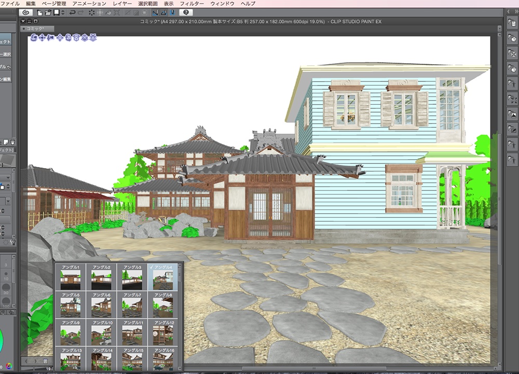The height and width of the screenshot is (374, 519).
Task: Click the CLIP STUDIO logo icon in the toolbar
Action: pyautogui.click(x=25, y=13)
